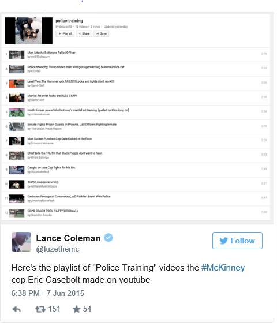The image size is (277, 326).
Task: Click Lance Coleman's profile avatar
Action: [21, 242]
